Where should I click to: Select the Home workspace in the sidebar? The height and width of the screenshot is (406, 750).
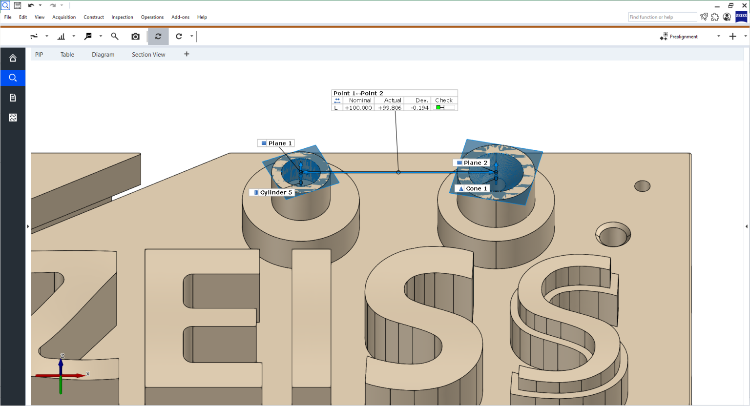point(12,58)
